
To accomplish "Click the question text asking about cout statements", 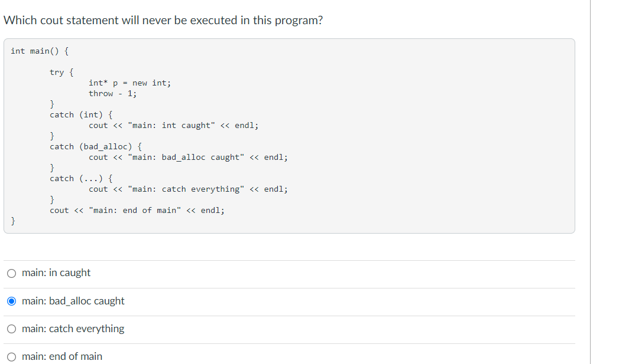I will [x=163, y=20].
